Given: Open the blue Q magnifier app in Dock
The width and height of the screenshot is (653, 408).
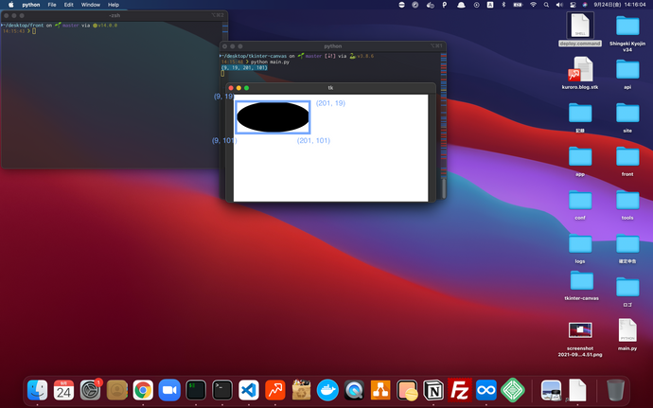Looking at the screenshot, I should click(x=354, y=391).
